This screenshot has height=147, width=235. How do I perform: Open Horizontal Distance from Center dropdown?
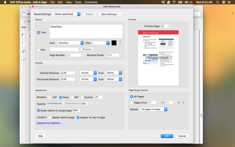[x=114, y=79]
